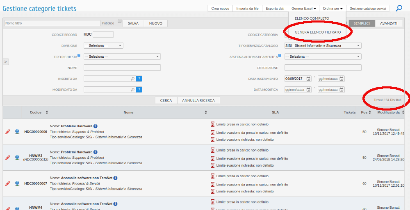Sort by the Modificato da column arrows

coord(403,112)
